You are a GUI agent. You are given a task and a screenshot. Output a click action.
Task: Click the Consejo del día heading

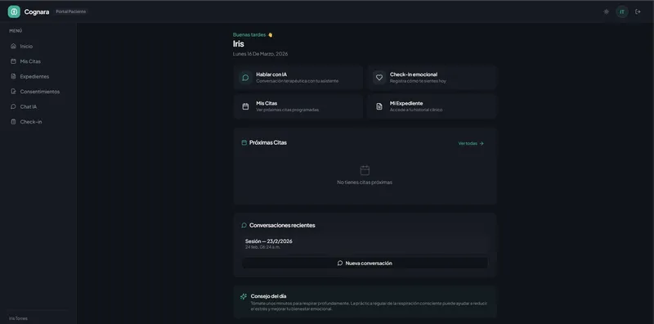pos(269,296)
